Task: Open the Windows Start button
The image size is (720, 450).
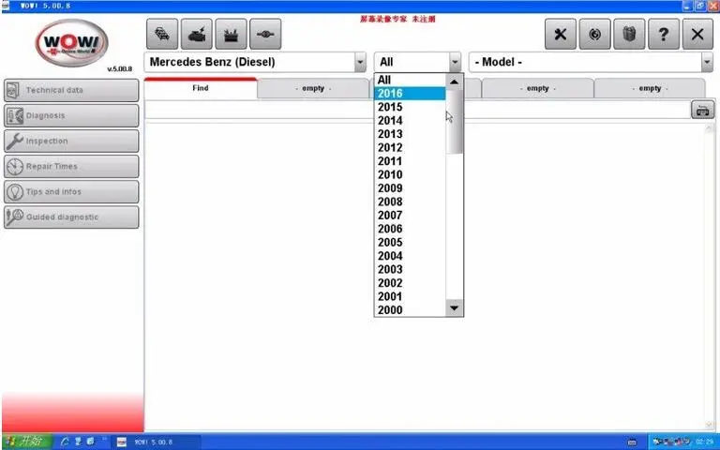Action: pyautogui.click(x=26, y=442)
